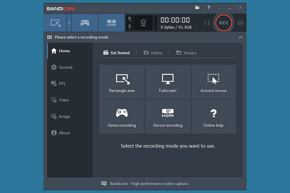
Task: Click the audio level meter bar
Action: pos(156,23)
